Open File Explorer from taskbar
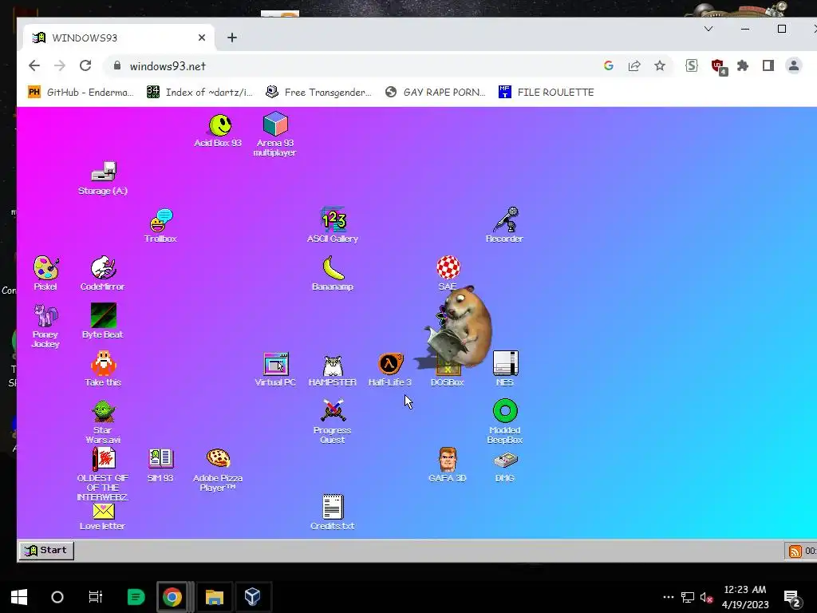This screenshot has height=613, width=817. tap(214, 597)
